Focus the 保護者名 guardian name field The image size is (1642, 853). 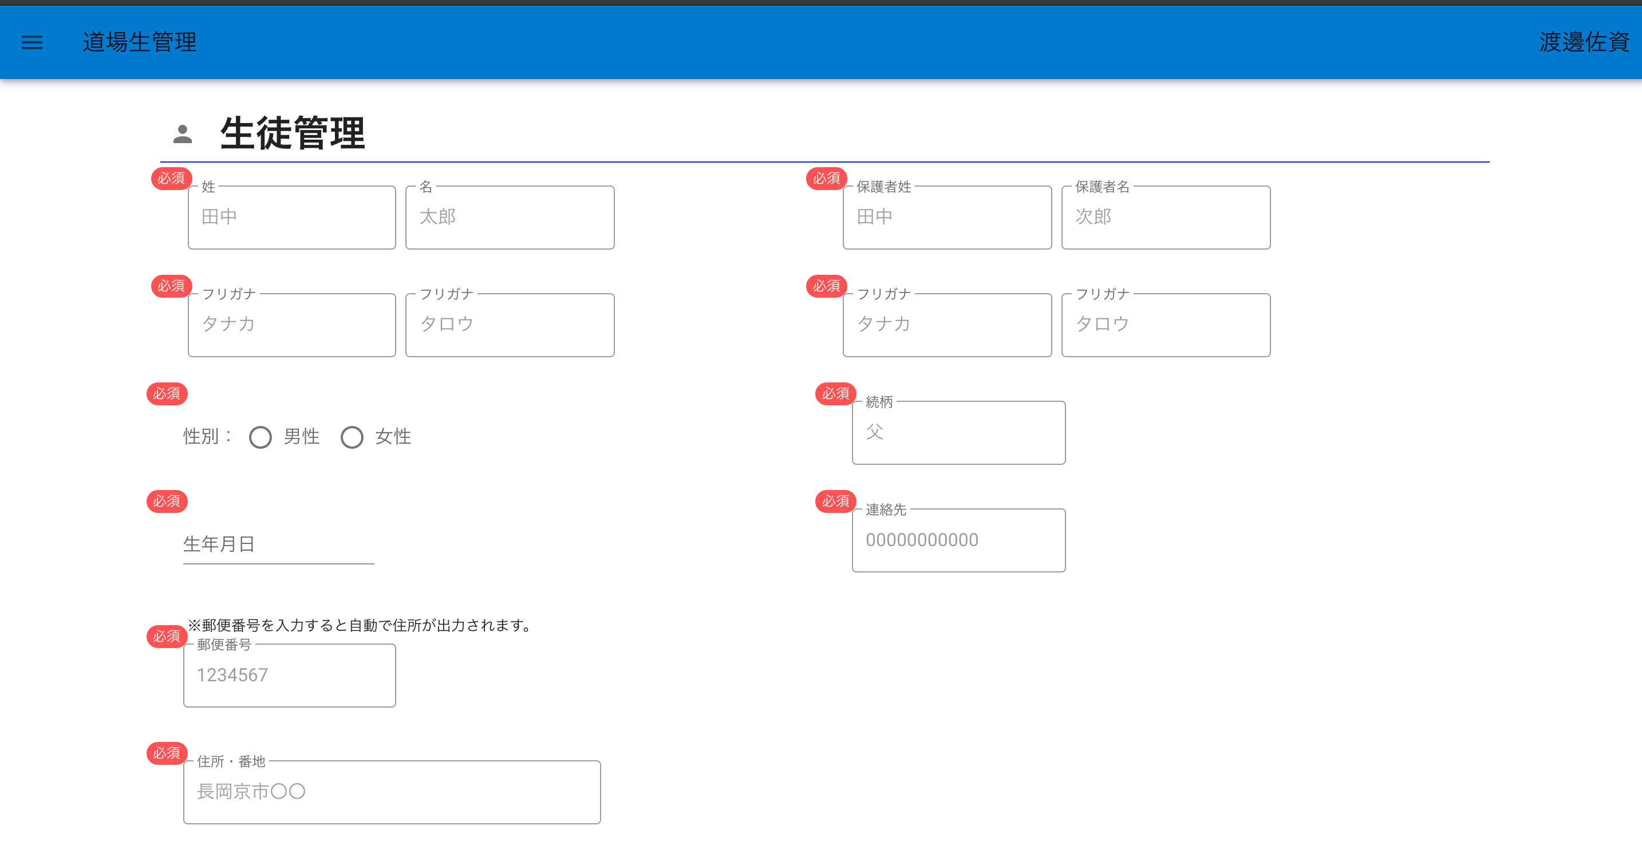tap(1165, 217)
